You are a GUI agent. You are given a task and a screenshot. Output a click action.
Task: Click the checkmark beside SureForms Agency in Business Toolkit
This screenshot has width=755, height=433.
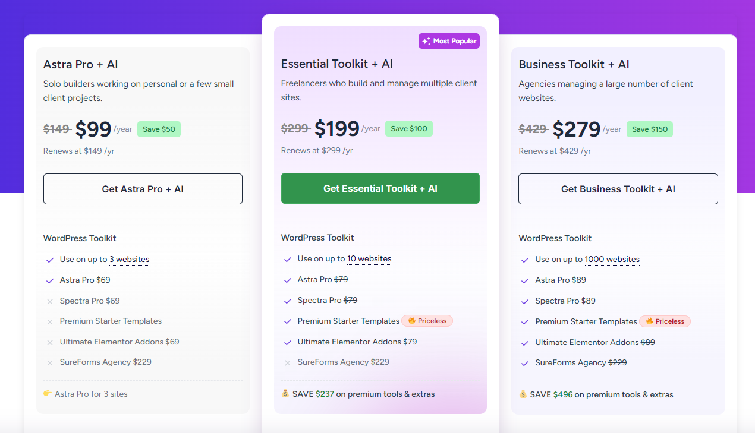(525, 363)
